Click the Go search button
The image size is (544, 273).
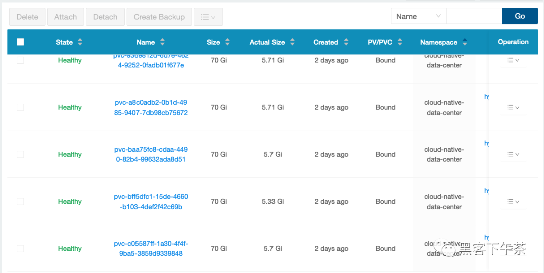tap(520, 16)
